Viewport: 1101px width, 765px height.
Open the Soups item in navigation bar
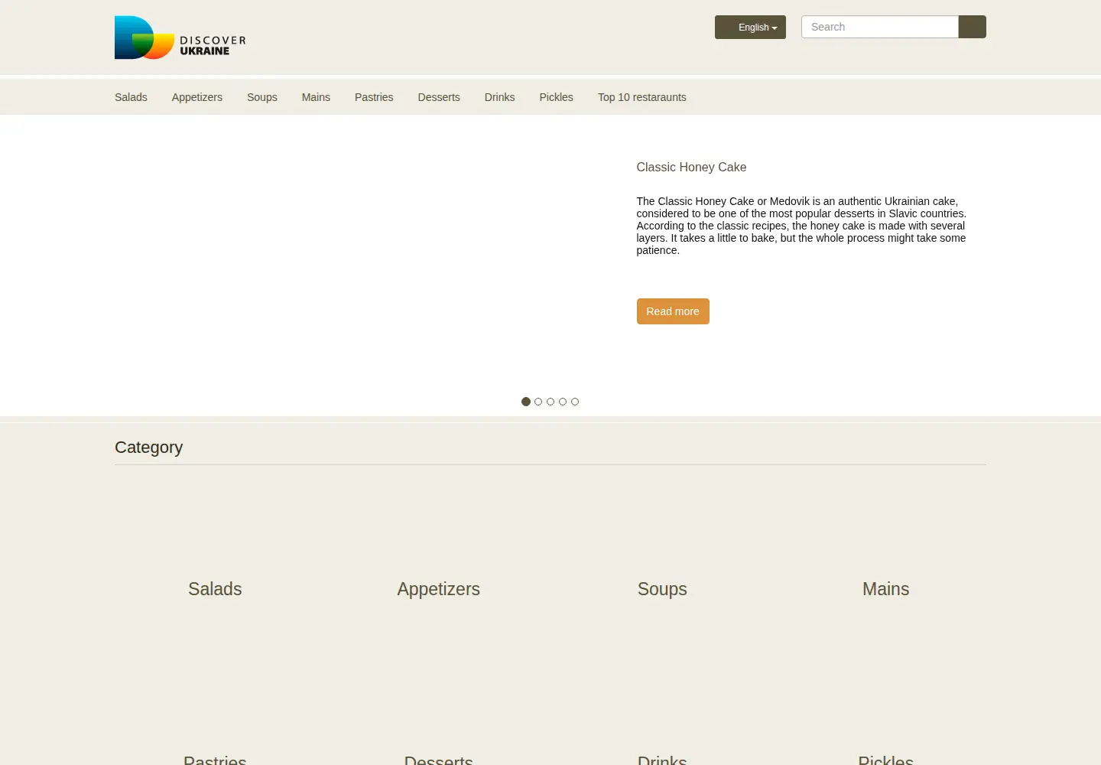pos(262,97)
